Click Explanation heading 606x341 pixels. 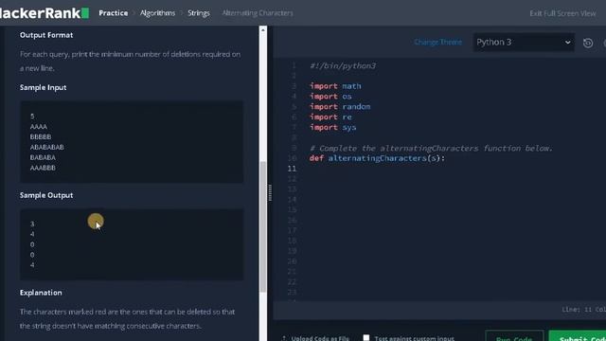coord(41,293)
